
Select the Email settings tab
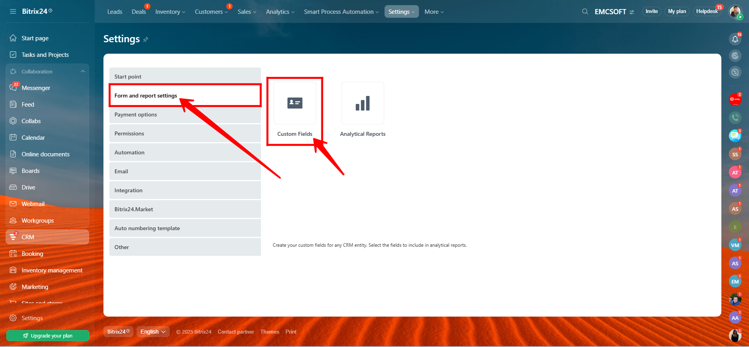point(185,171)
